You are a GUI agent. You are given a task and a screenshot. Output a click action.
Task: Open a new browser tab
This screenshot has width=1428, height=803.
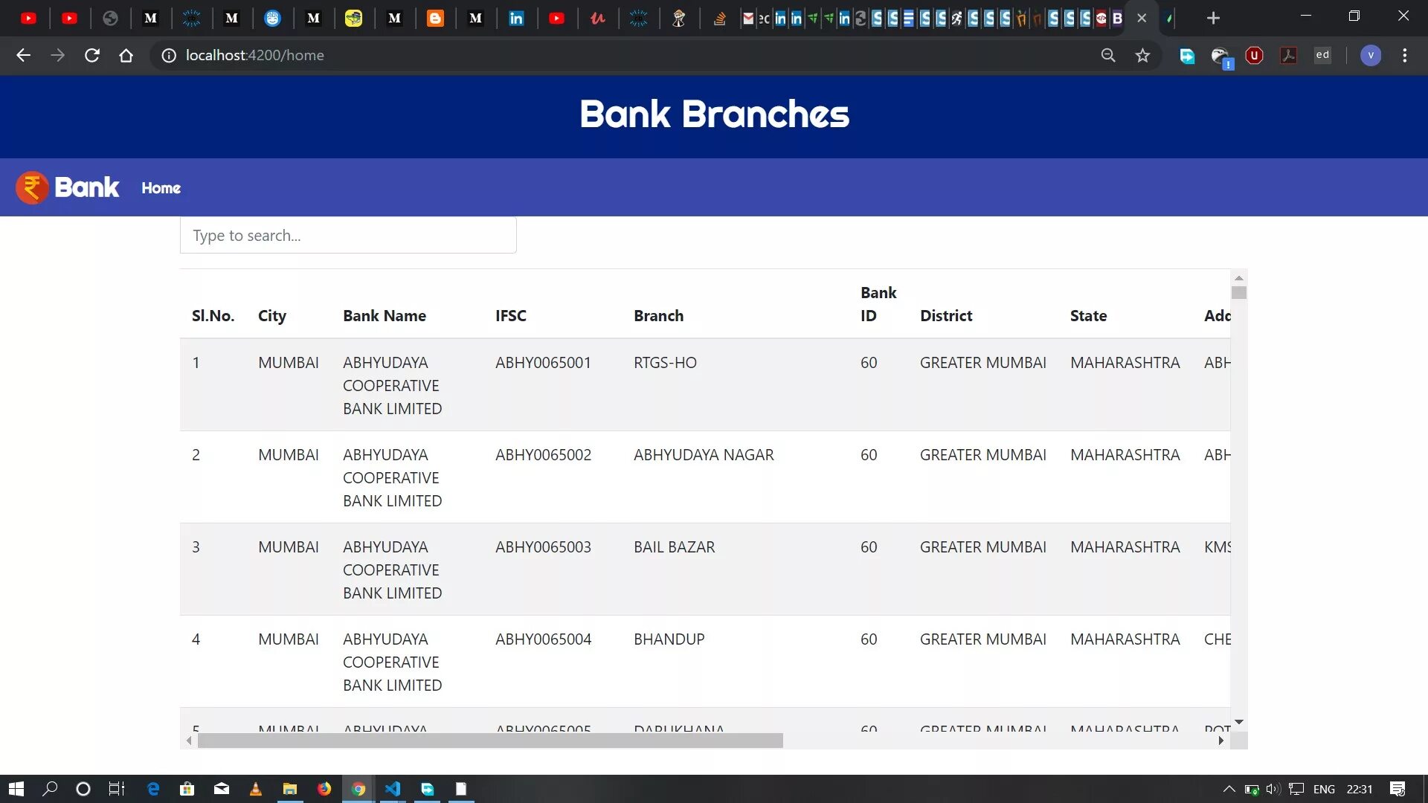click(x=1213, y=18)
